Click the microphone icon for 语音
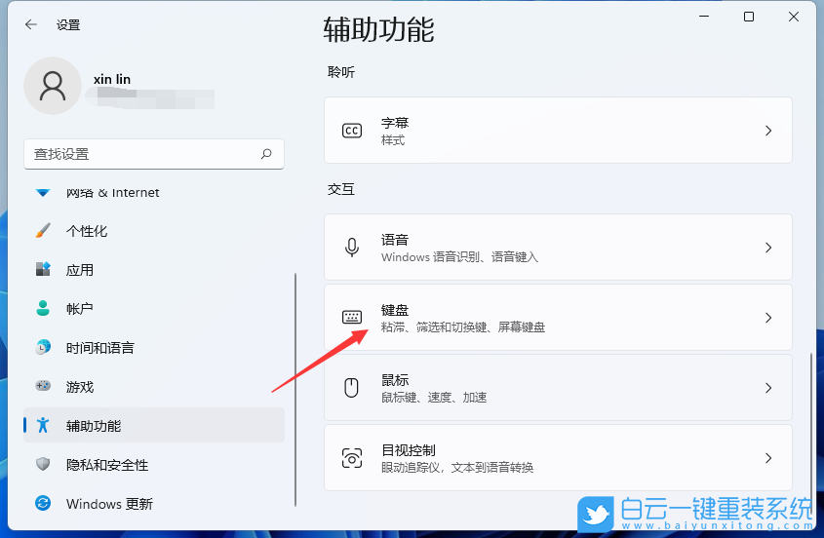Viewport: 824px width, 538px height. pyautogui.click(x=352, y=247)
